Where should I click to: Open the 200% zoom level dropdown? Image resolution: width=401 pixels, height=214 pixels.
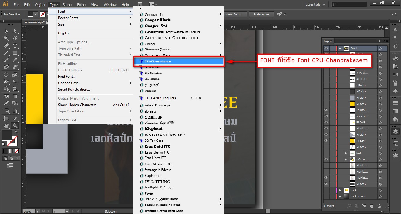(38, 211)
